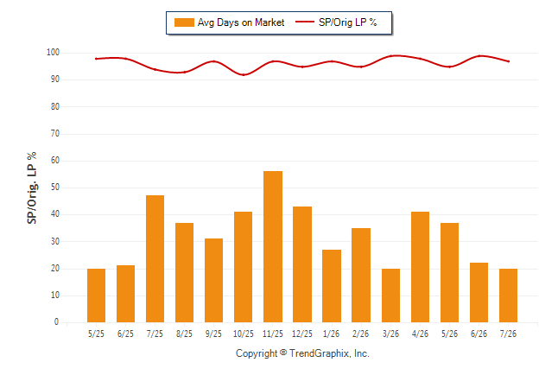Select the 1/26 bar
The image size is (558, 375).
point(332,286)
